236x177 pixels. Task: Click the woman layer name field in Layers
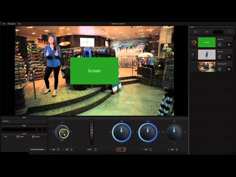pyautogui.click(x=224, y=52)
